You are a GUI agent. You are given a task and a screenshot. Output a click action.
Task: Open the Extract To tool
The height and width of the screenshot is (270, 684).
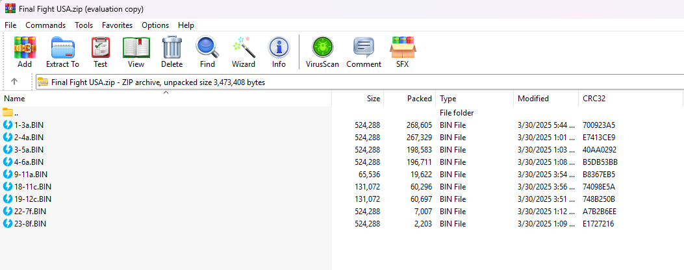(63, 53)
